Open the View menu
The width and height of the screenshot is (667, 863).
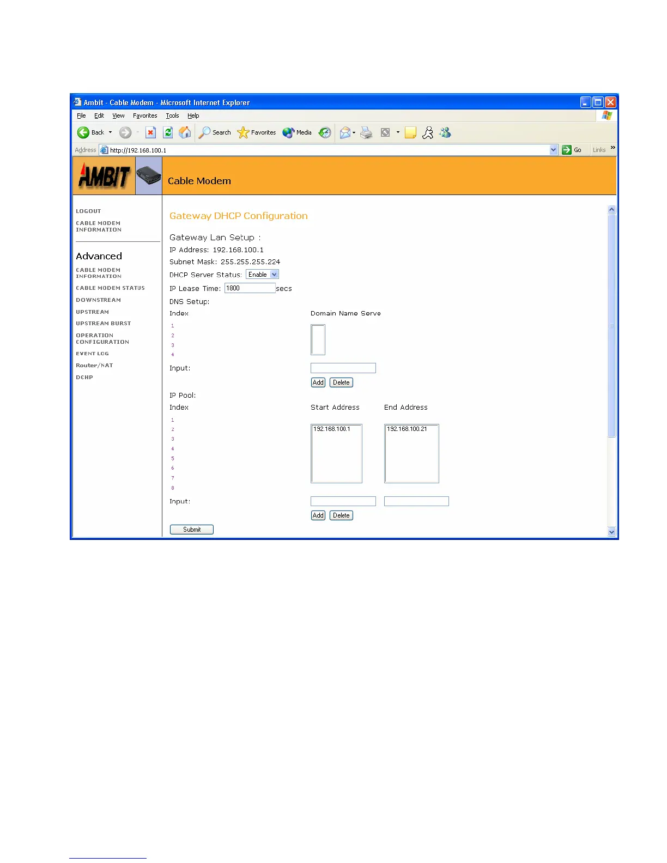118,116
